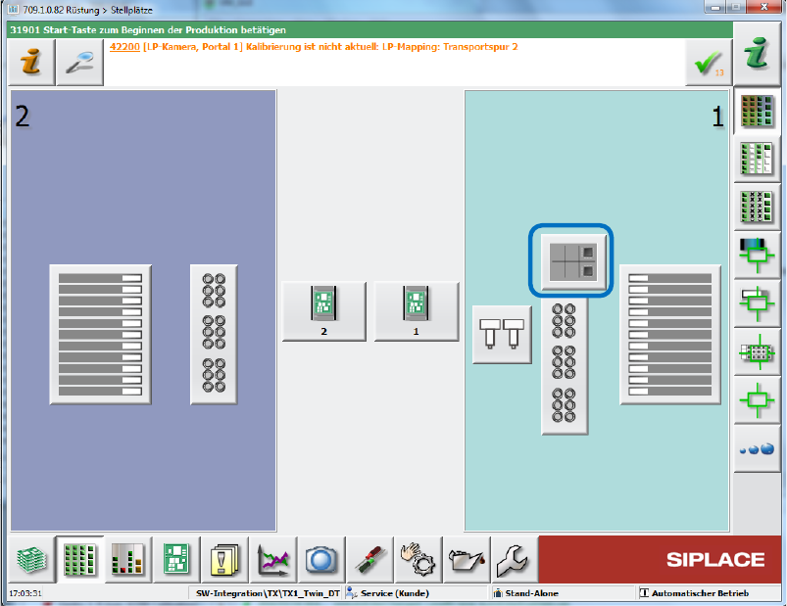Image resolution: width=787 pixels, height=606 pixels.
Task: Click the Rüstung > Stellplätze title text
Action: pos(110,10)
